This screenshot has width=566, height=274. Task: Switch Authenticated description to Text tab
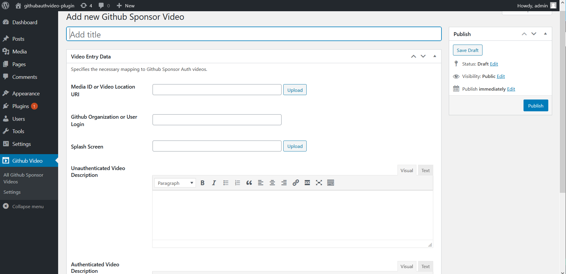[425, 266]
